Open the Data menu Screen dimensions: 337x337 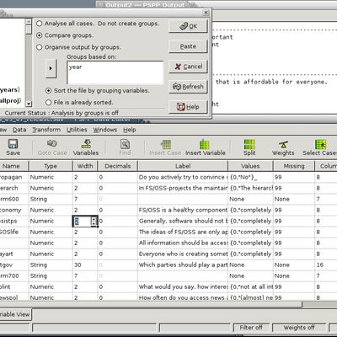pos(19,130)
